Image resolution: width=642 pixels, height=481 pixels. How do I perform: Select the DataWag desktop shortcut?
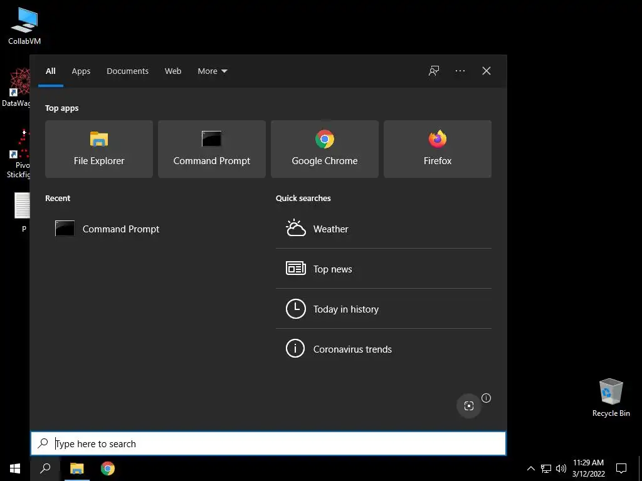point(16,88)
